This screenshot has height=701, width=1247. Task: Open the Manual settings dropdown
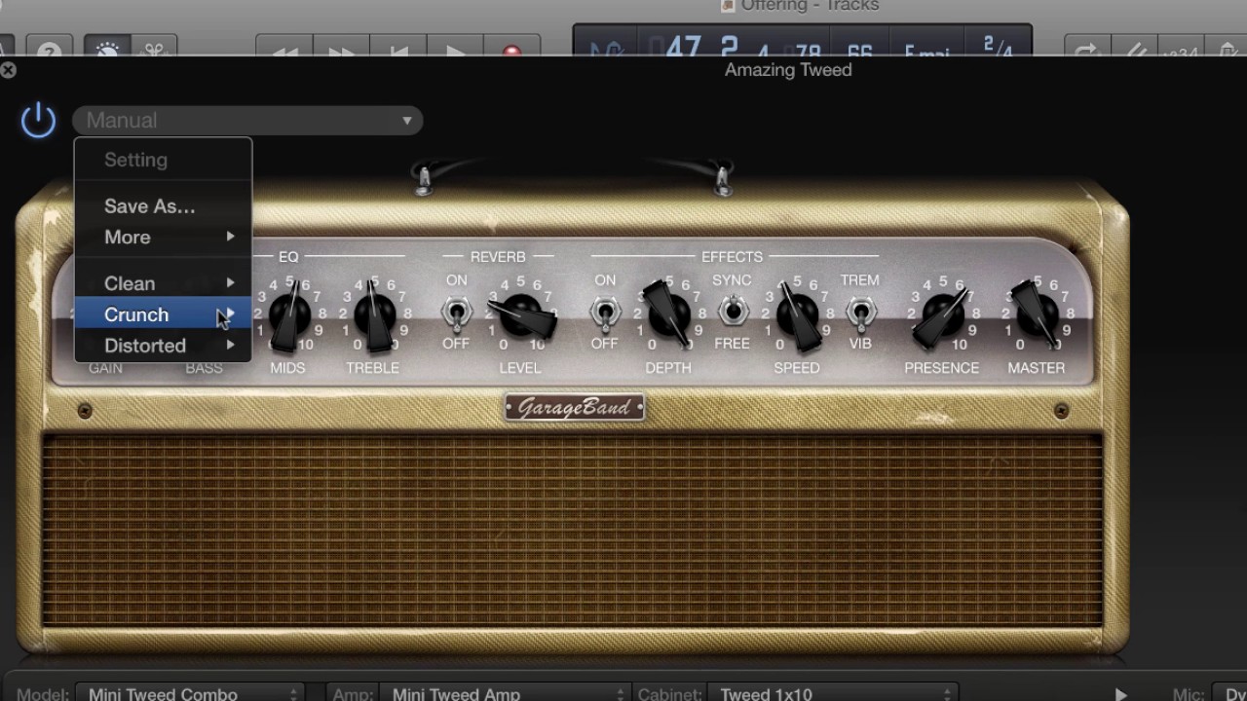247,121
